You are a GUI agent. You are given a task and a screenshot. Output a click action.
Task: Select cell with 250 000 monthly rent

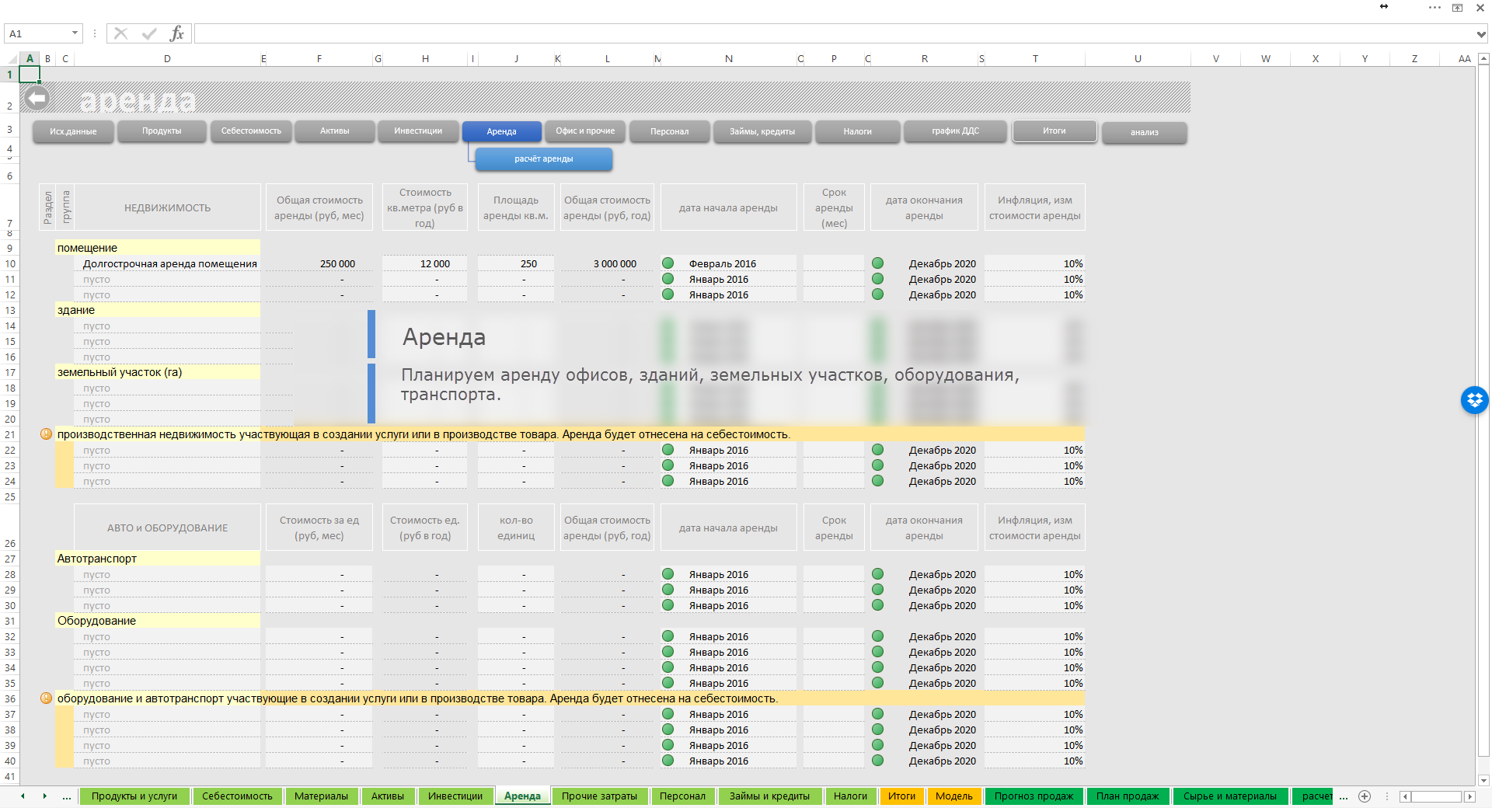pyautogui.click(x=319, y=263)
